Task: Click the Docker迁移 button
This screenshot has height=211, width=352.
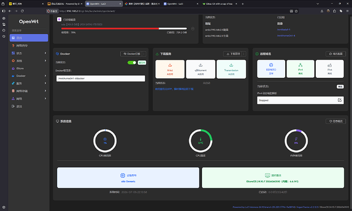Action: 132,54
